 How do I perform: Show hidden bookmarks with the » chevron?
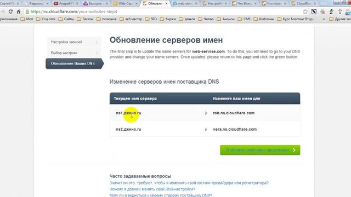pyautogui.click(x=324, y=19)
